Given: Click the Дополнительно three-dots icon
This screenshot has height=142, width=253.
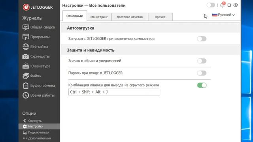Looking at the screenshot, I should point(25,138).
